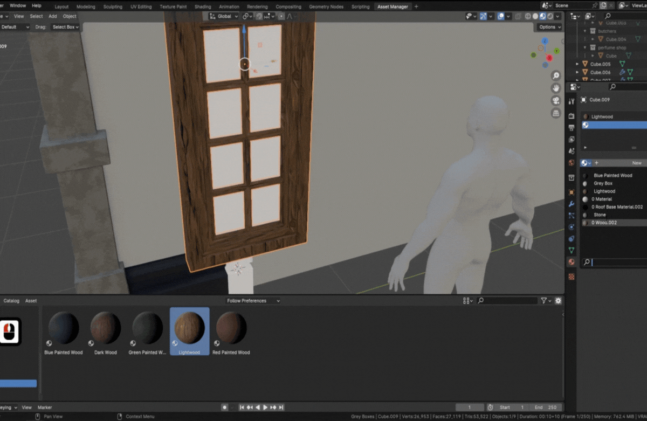Expand the Cube.006 outliner item
Screen dimensions: 647x421
(x=577, y=72)
